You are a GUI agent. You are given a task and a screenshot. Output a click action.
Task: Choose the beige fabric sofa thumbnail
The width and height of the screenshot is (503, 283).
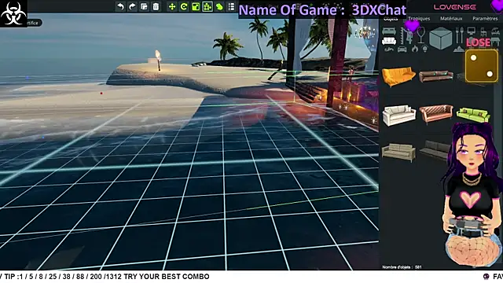tap(398, 152)
